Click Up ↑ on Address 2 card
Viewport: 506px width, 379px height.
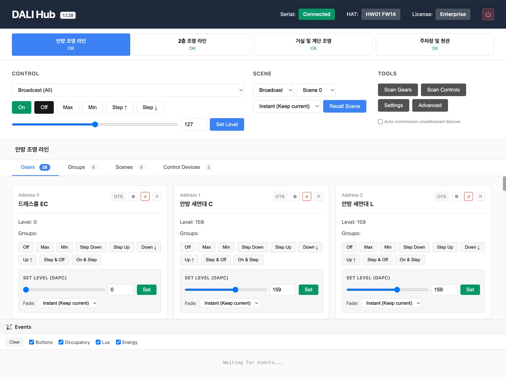[x=351, y=260]
